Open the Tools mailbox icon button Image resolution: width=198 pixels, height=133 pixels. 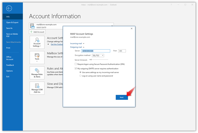pos(37,57)
